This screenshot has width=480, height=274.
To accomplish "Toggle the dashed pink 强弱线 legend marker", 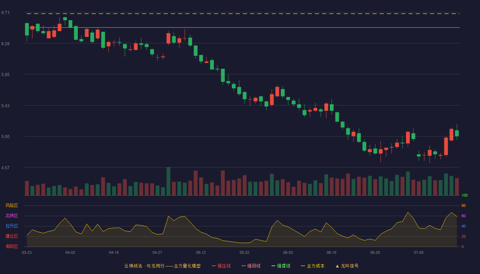I will click(x=244, y=266).
